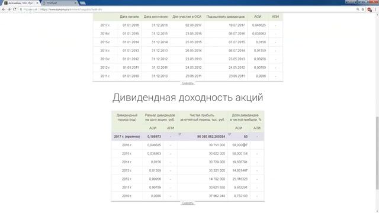Select date 08.07.2014 in upper table

tap(237, 51)
